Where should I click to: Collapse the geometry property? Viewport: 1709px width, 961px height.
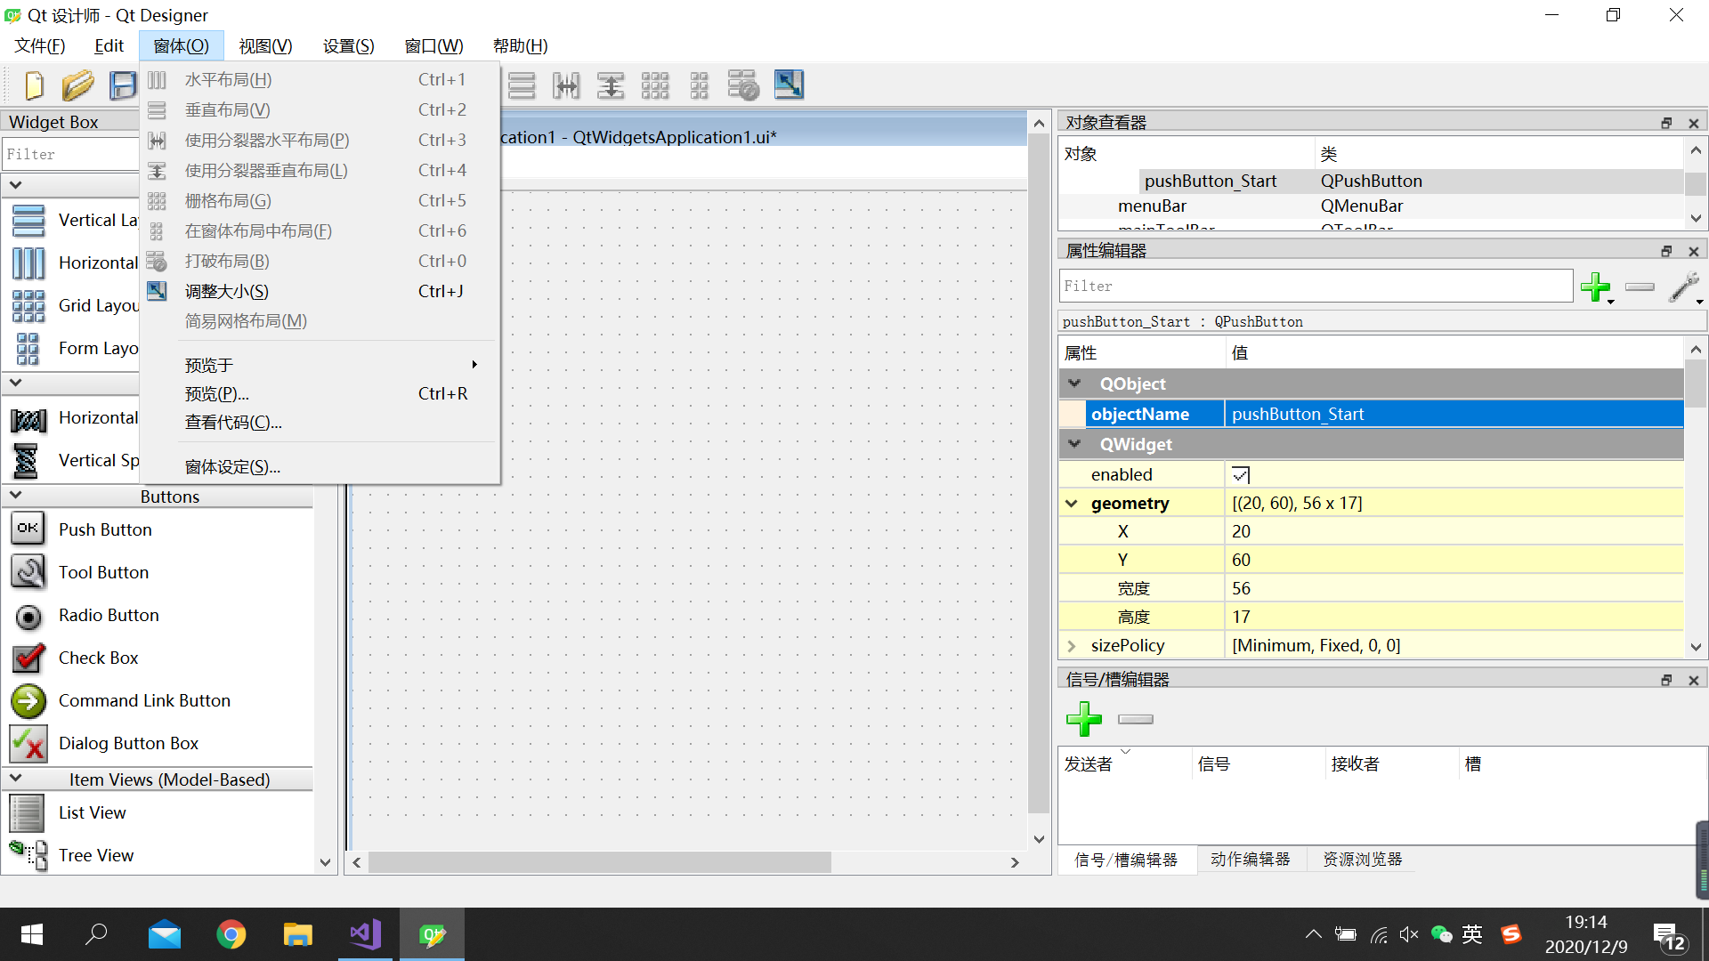[1072, 504]
